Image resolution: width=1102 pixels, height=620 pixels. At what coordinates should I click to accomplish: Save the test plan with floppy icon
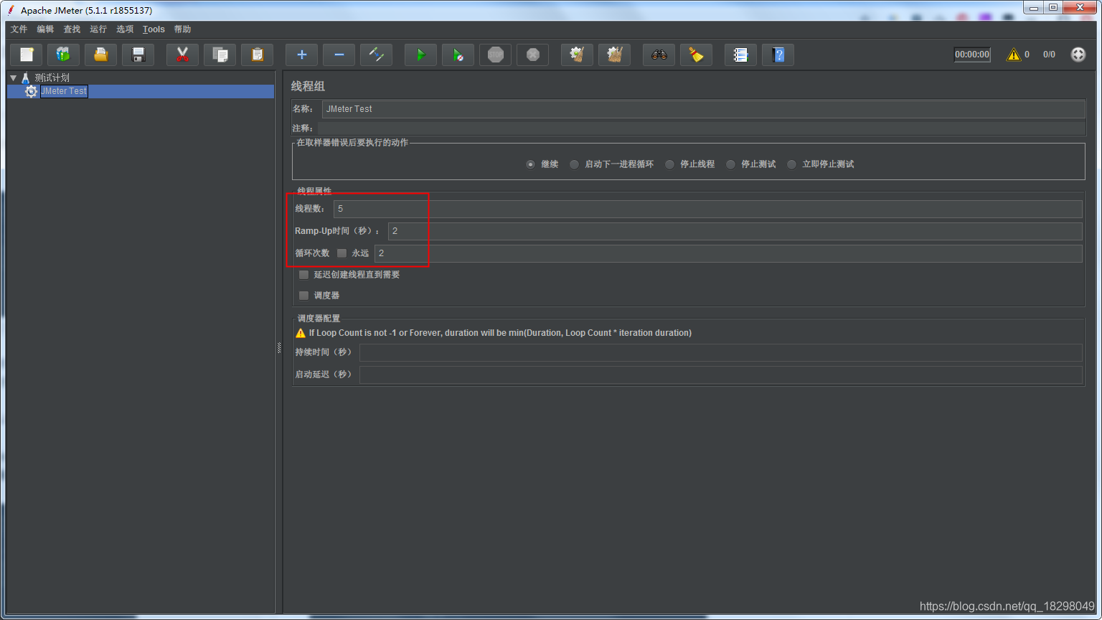(138, 55)
